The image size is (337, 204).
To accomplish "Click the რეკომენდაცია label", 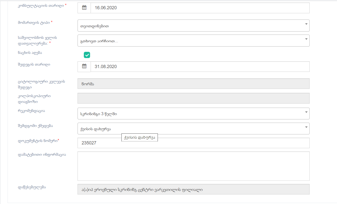I will [32, 111].
